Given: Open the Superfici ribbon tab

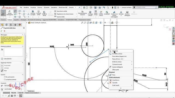Looking at the screenshot, I should tap(16, 20).
